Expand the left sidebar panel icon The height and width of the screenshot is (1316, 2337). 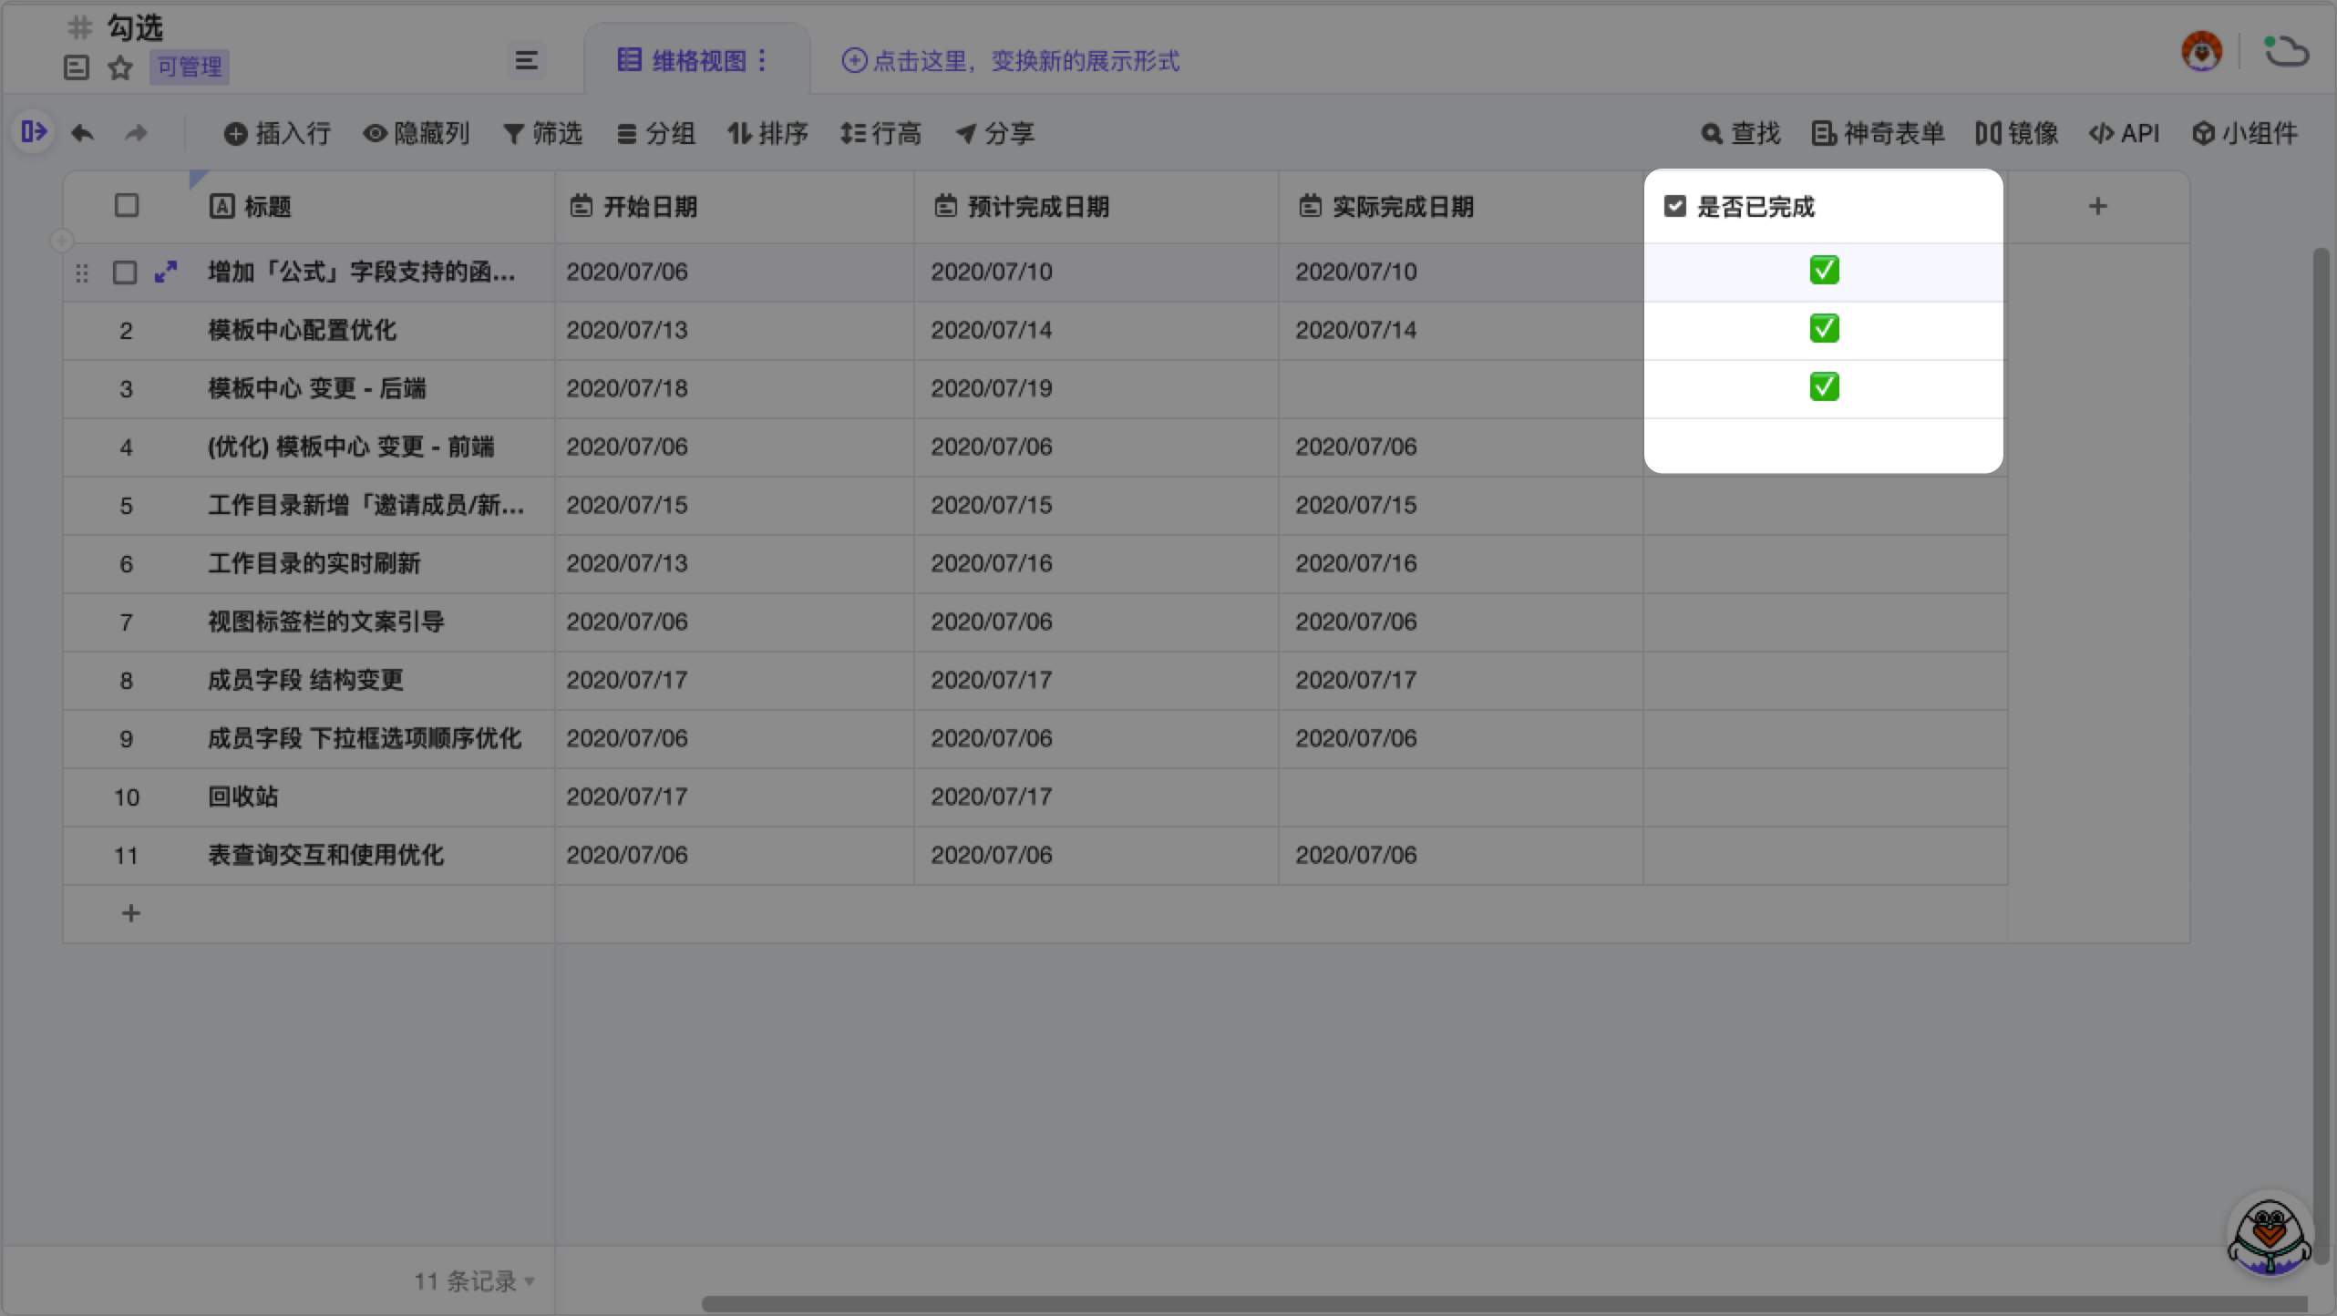[x=34, y=132]
